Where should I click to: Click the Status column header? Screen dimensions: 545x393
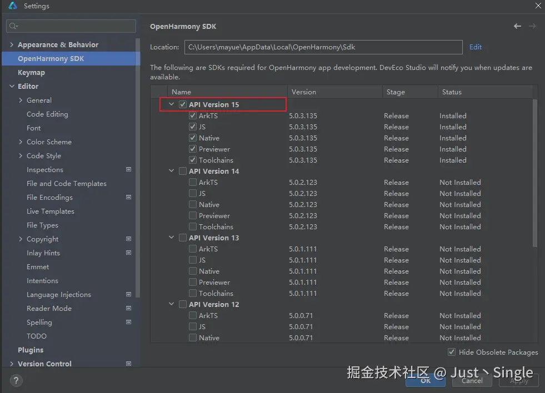(485, 92)
